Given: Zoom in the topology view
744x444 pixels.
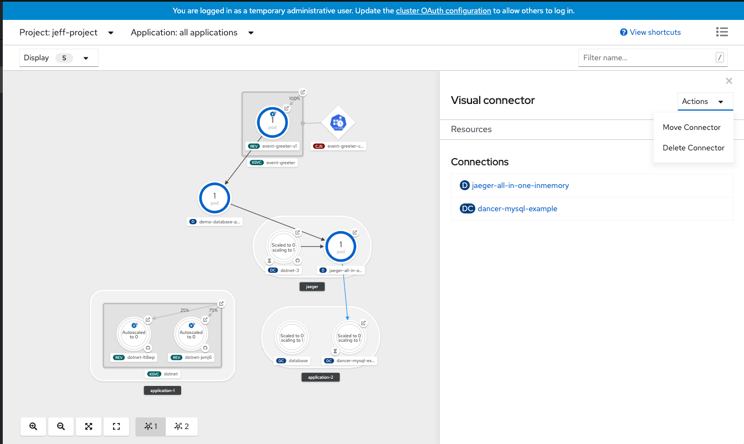Looking at the screenshot, I should [33, 426].
